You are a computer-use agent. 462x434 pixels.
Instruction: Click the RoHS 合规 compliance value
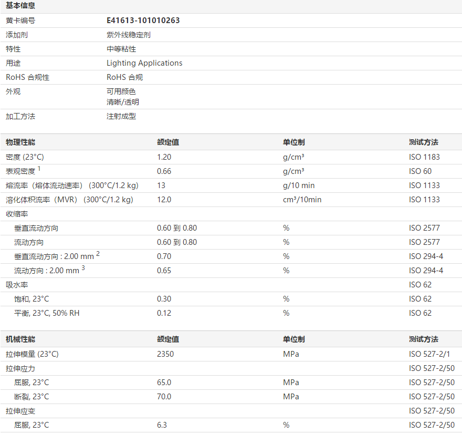(x=124, y=77)
